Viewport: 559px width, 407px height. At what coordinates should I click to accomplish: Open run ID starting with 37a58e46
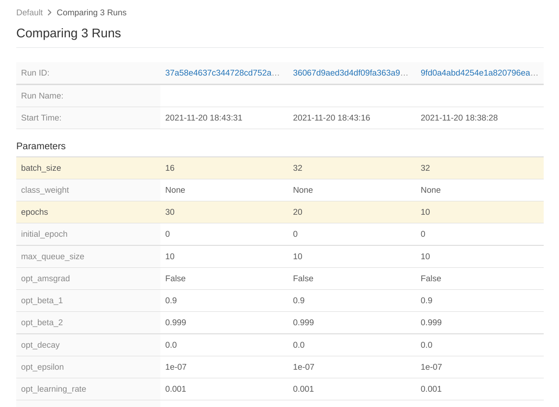click(222, 73)
